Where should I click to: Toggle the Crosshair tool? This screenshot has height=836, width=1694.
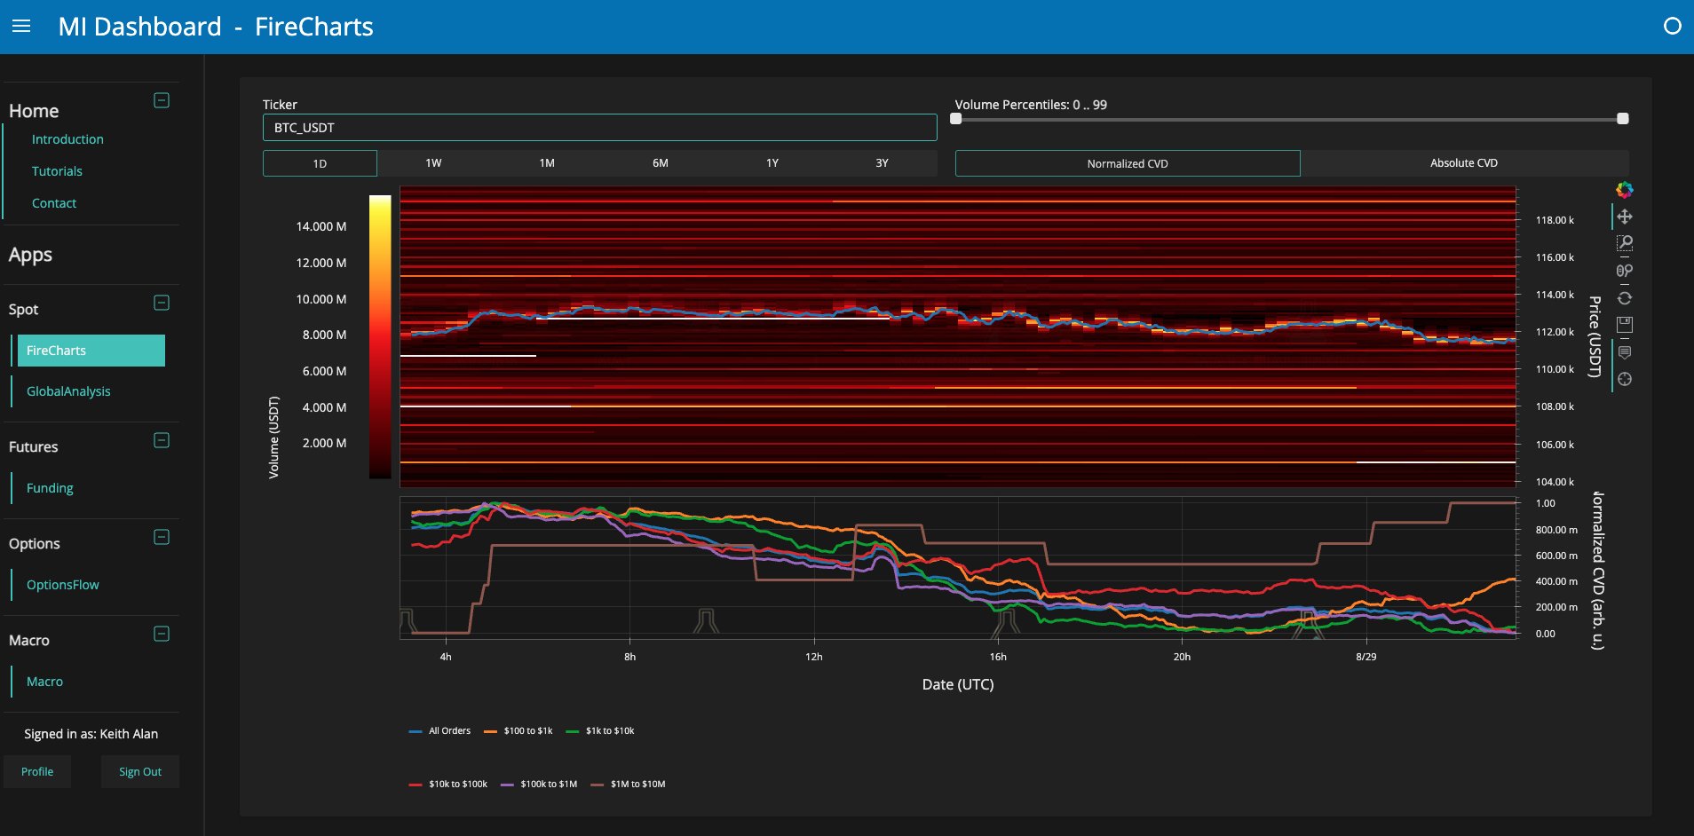(x=1624, y=379)
